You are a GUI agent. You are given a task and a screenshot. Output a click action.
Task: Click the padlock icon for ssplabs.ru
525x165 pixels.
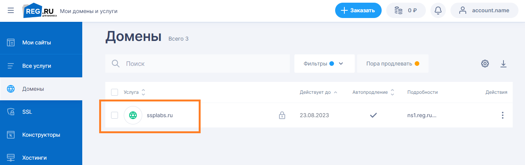282,115
